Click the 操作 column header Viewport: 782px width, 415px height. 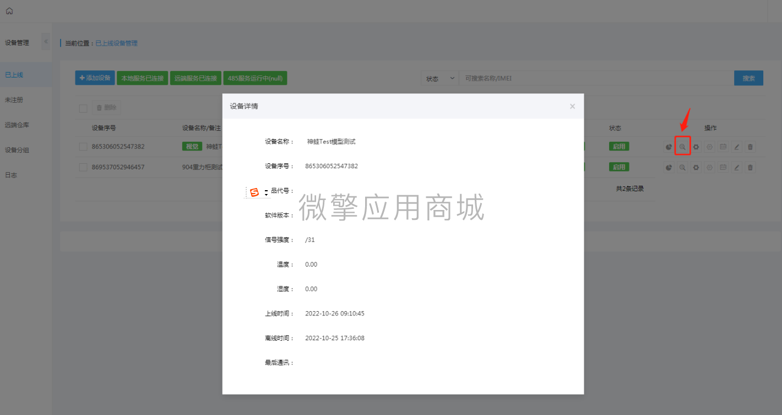pyautogui.click(x=710, y=128)
